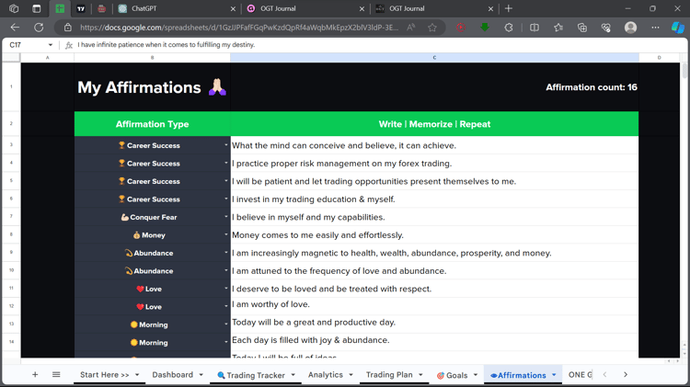The width and height of the screenshot is (690, 387).
Task: Expand the cell name box dropdown
Action: (51, 45)
